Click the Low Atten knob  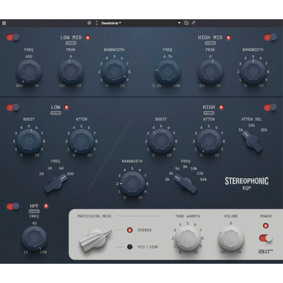(82, 141)
